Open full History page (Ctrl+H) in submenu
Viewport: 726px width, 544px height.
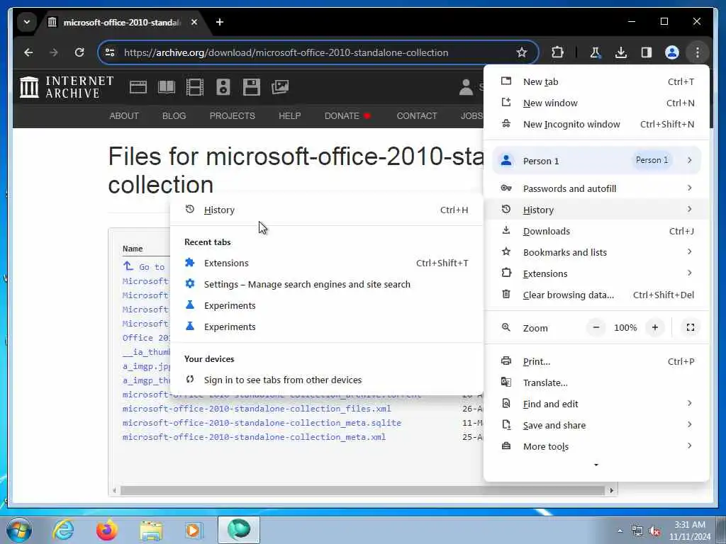[x=326, y=210]
